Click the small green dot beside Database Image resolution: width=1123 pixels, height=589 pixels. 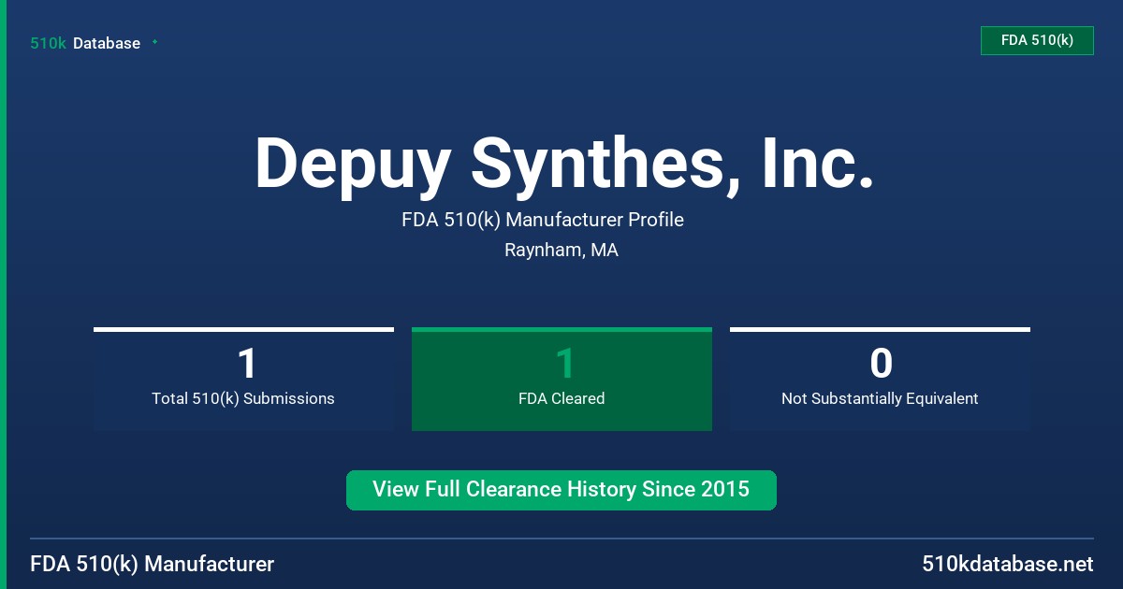click(x=154, y=42)
